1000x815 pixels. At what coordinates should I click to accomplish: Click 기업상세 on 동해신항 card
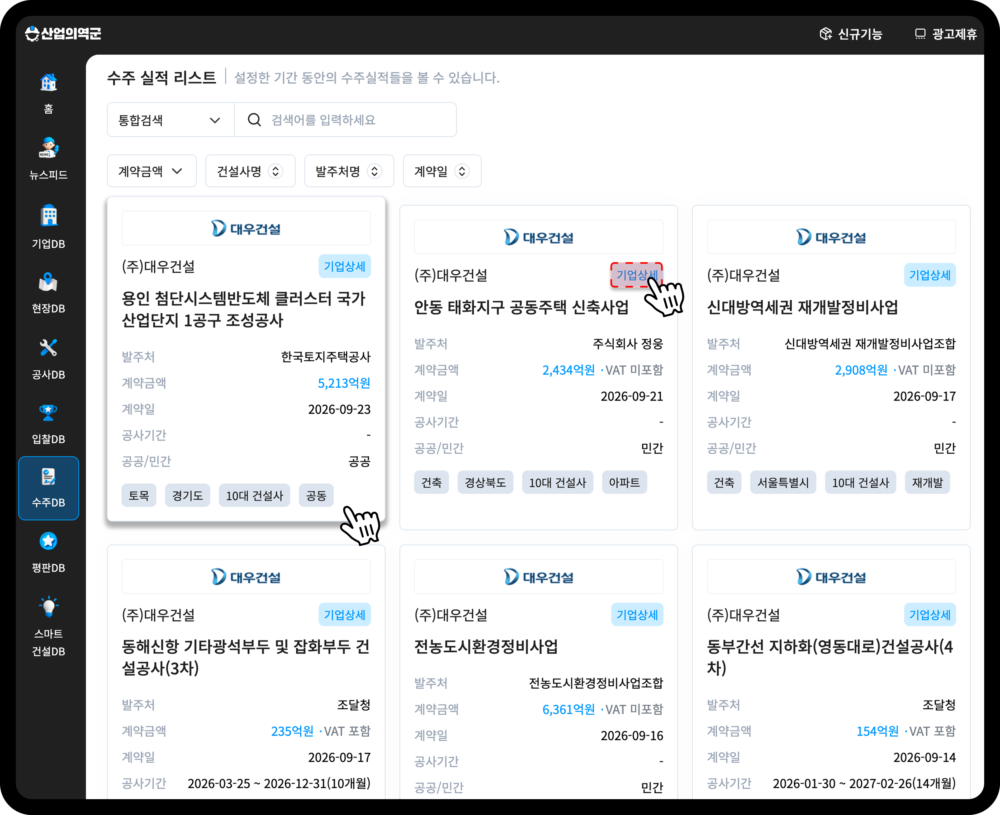click(344, 615)
